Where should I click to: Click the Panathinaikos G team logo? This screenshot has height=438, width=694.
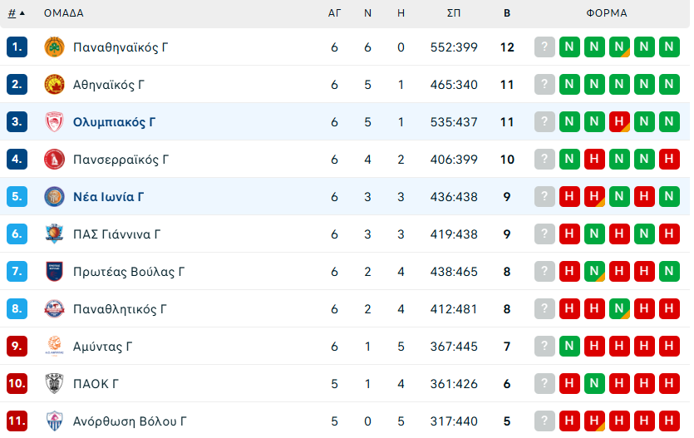pos(54,47)
